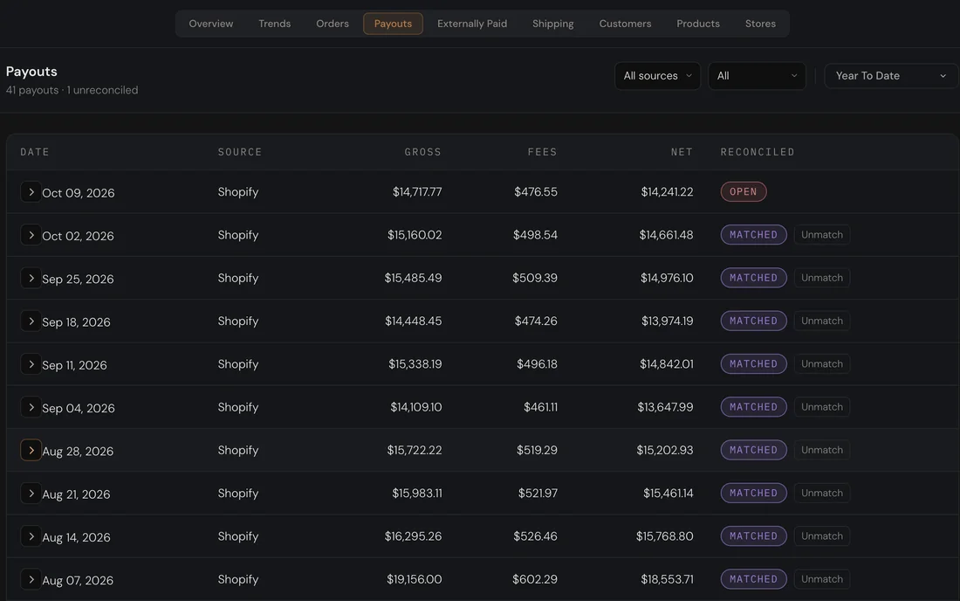Screen dimensions: 960x601
Task: Go to the Externally Paid tab
Action: coord(472,24)
